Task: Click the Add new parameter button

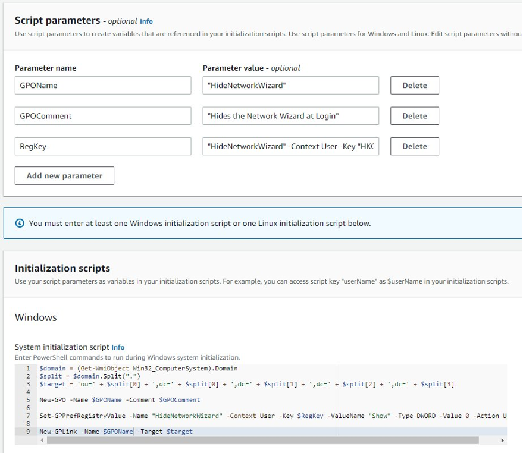Action: pos(65,175)
